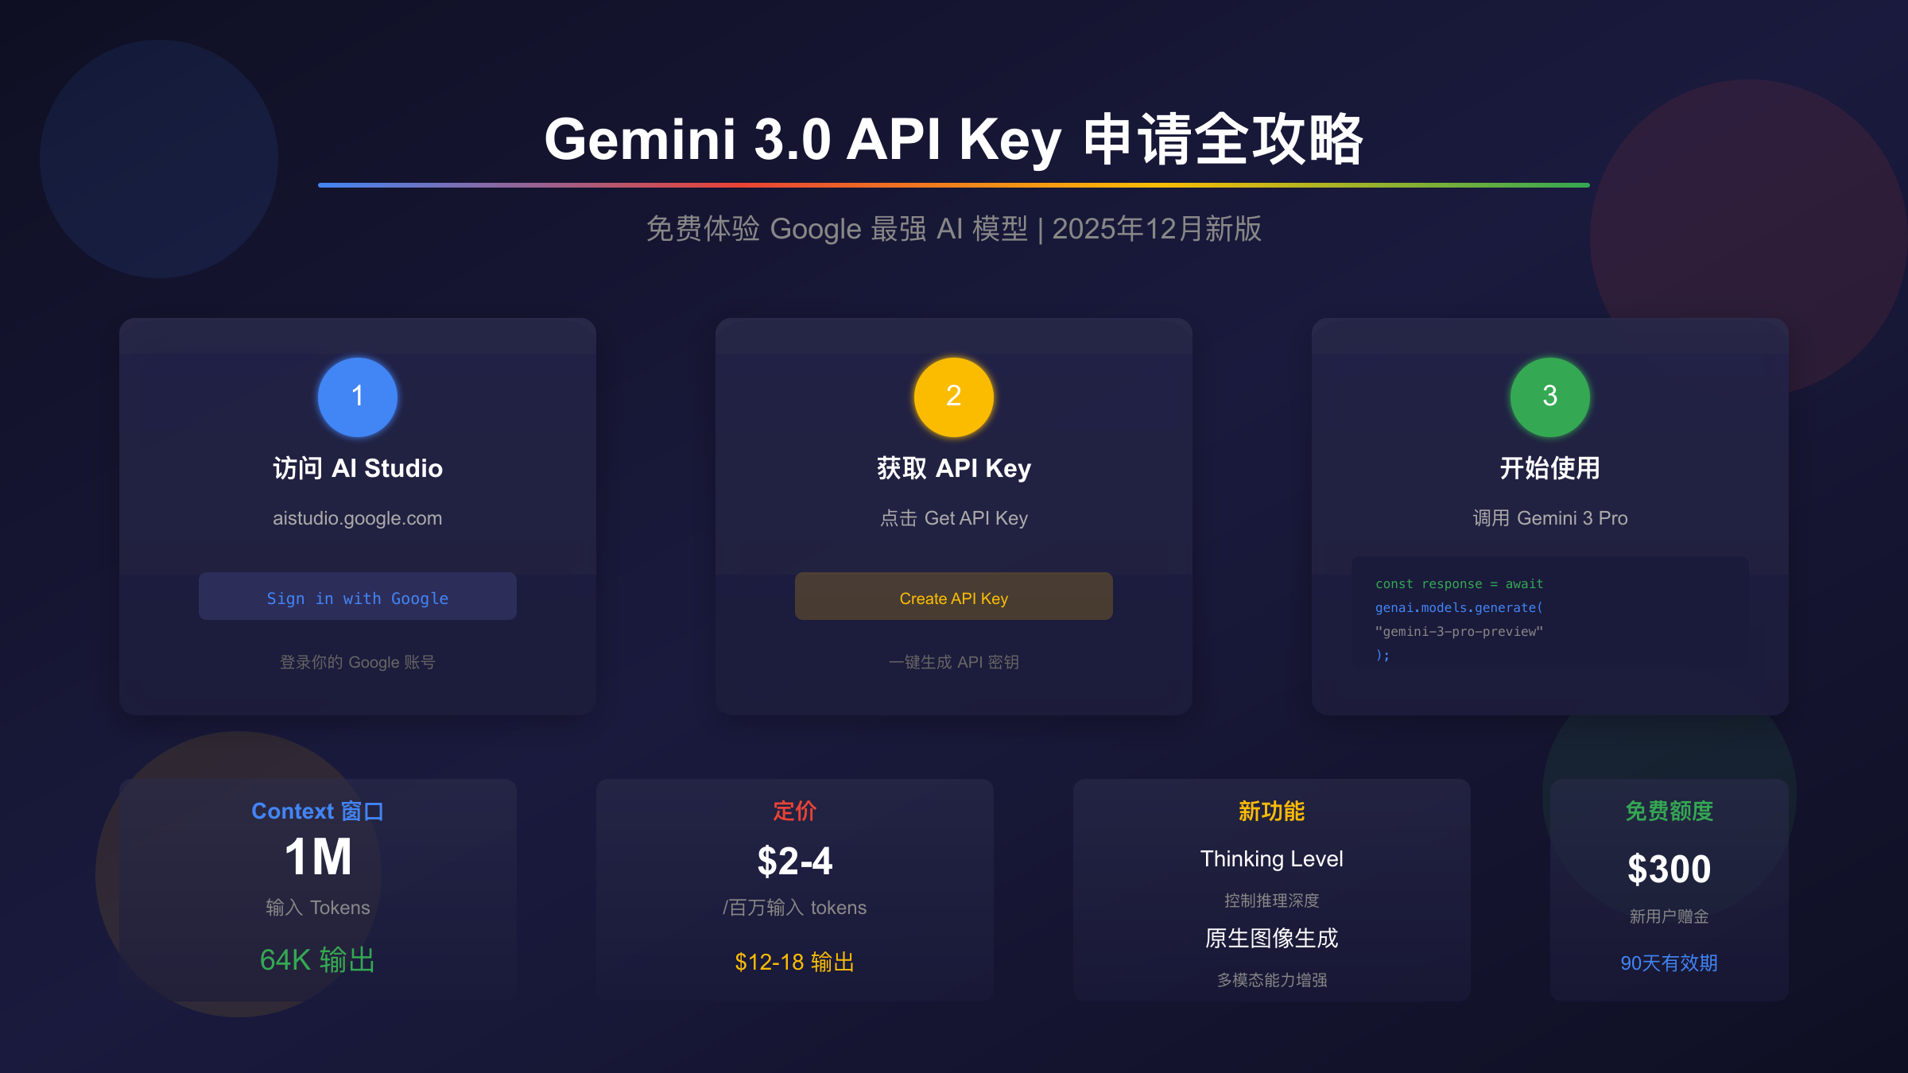
Task: Click the Context 窗口 card heading
Action: 318,811
